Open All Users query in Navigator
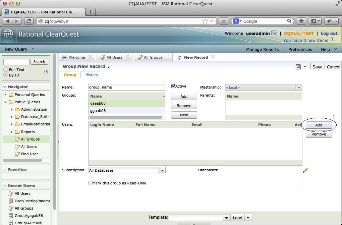The width and height of the screenshot is (342, 225). 29,147
